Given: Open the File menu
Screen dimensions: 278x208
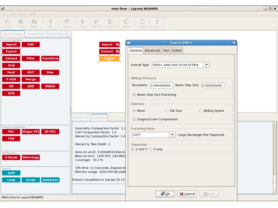Looking at the screenshot, I should (x=5, y=14).
